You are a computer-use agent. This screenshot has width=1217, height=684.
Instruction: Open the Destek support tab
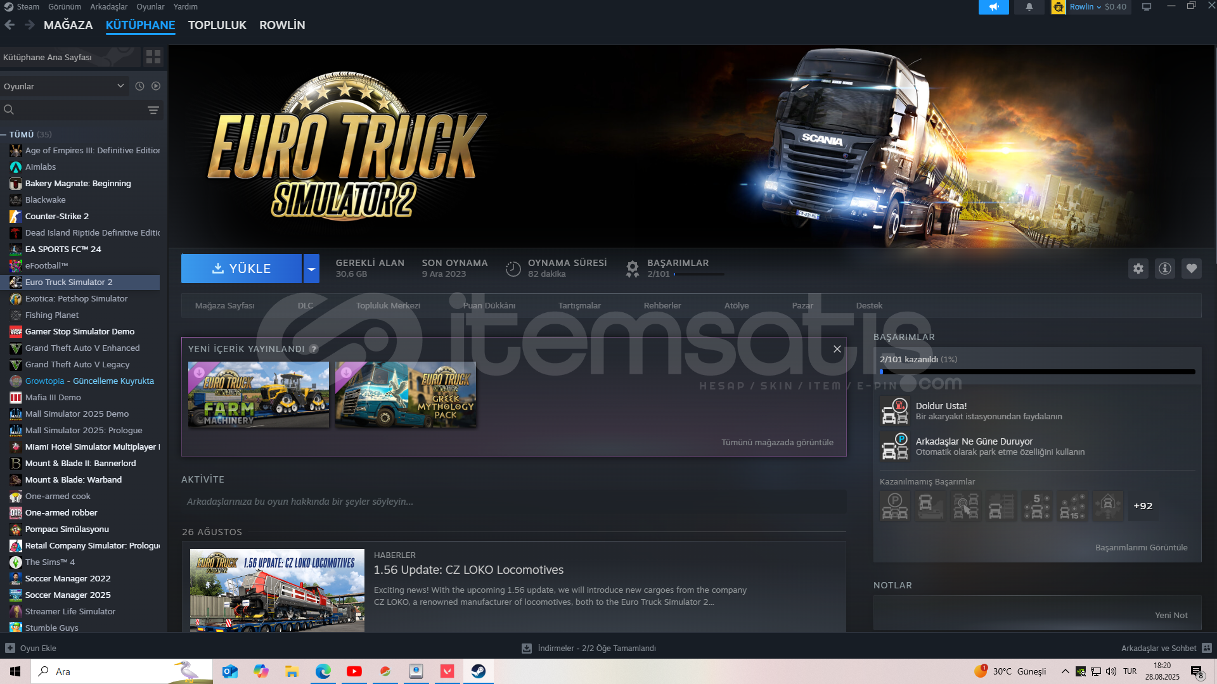(869, 305)
